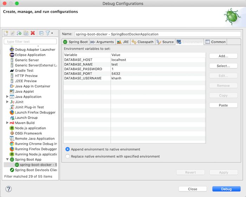Click the New prototype configuration icon

point(13,33)
